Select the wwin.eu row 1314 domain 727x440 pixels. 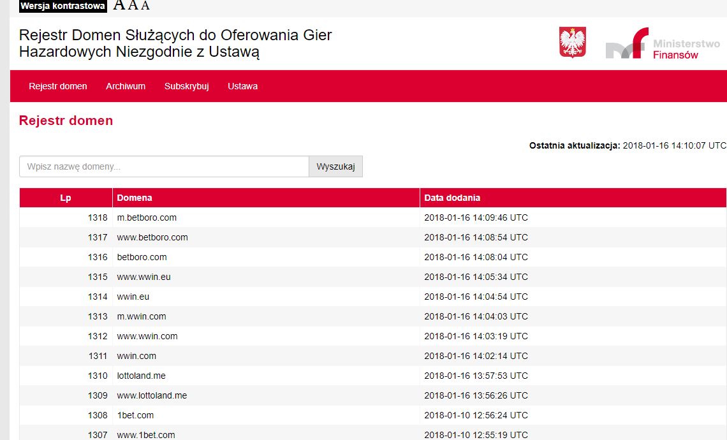pos(133,297)
